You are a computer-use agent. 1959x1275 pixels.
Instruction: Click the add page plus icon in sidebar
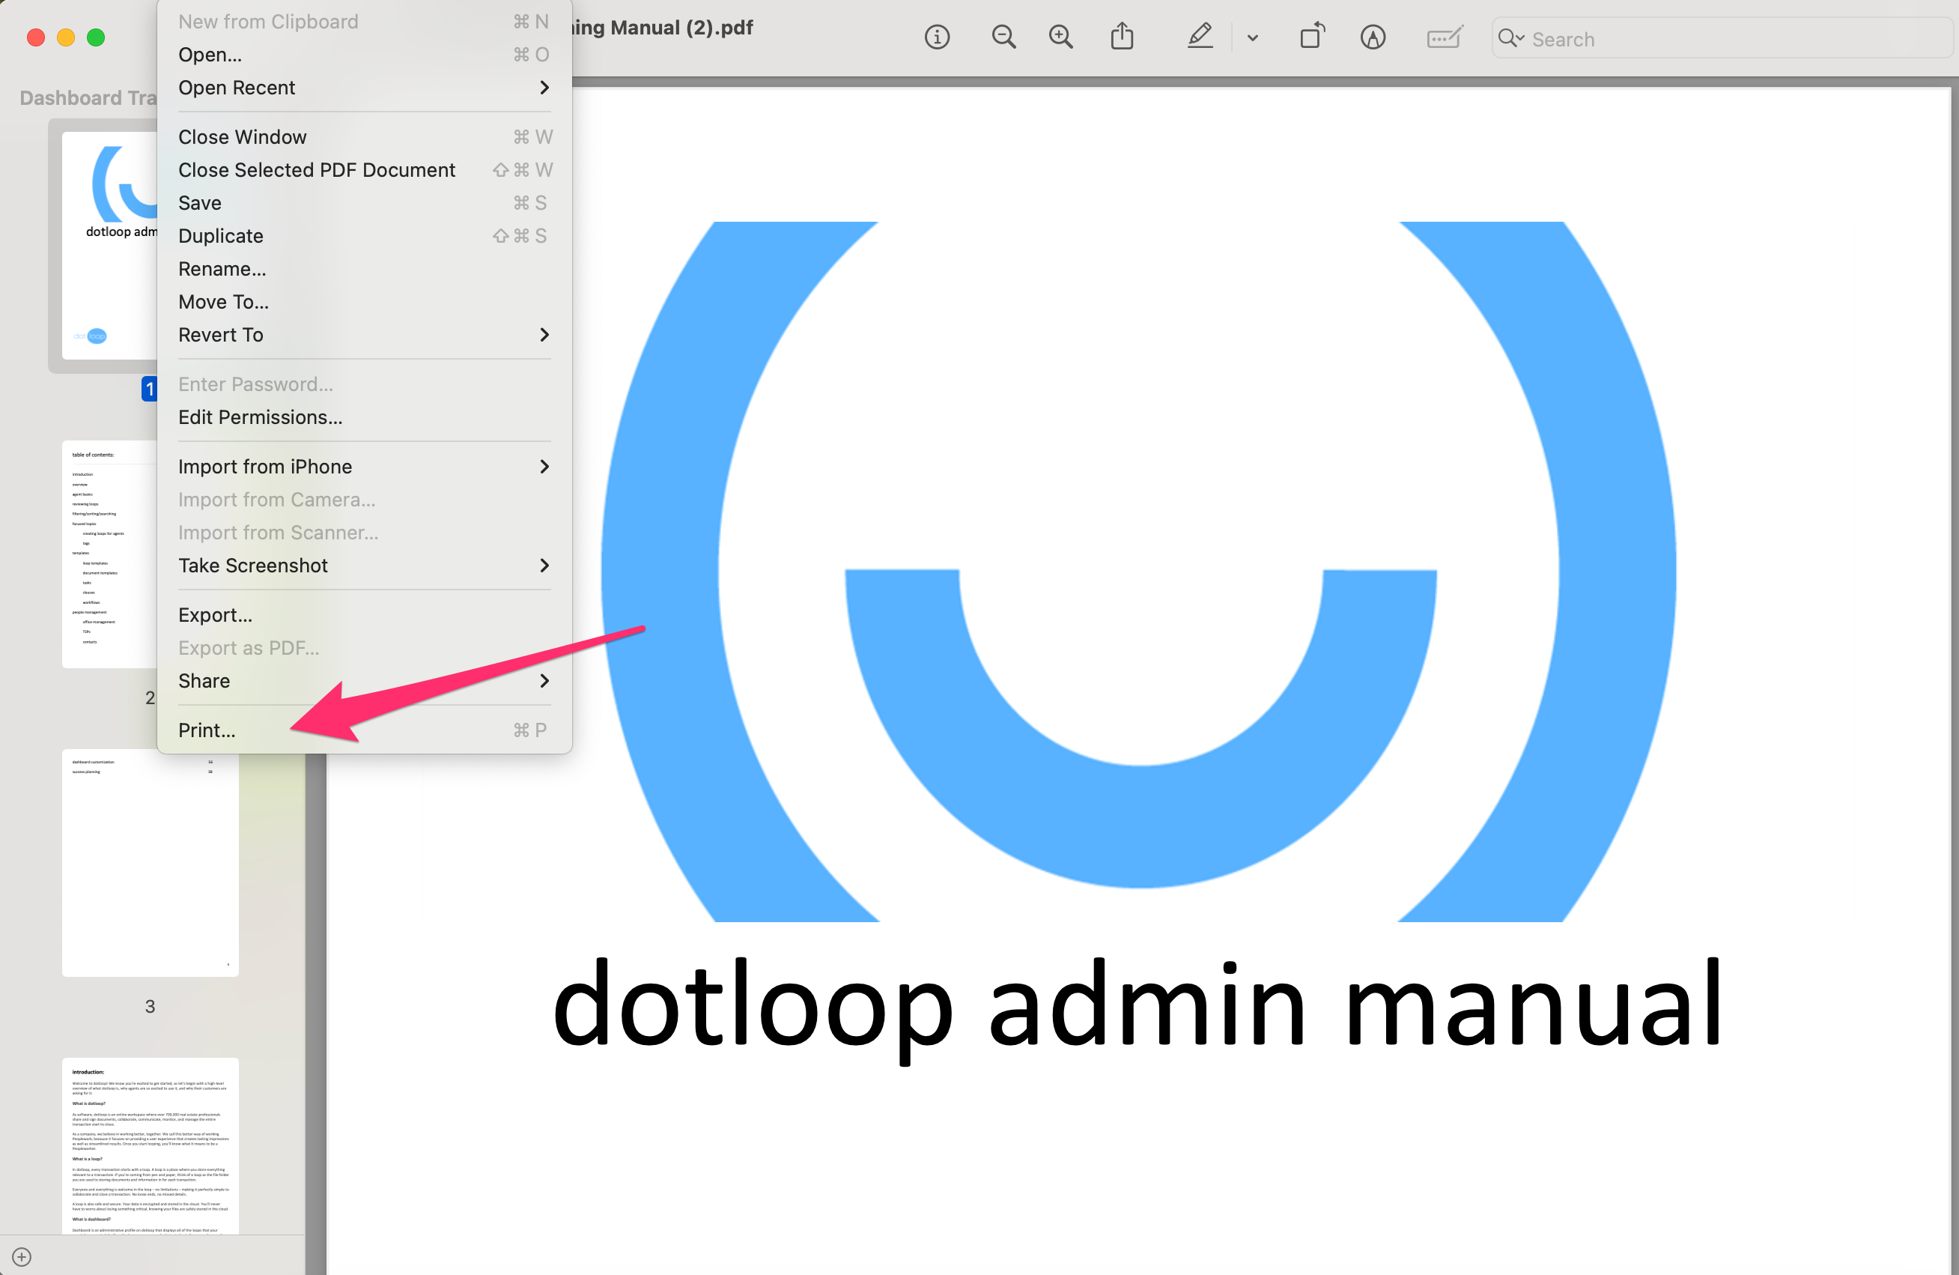pyautogui.click(x=22, y=1257)
